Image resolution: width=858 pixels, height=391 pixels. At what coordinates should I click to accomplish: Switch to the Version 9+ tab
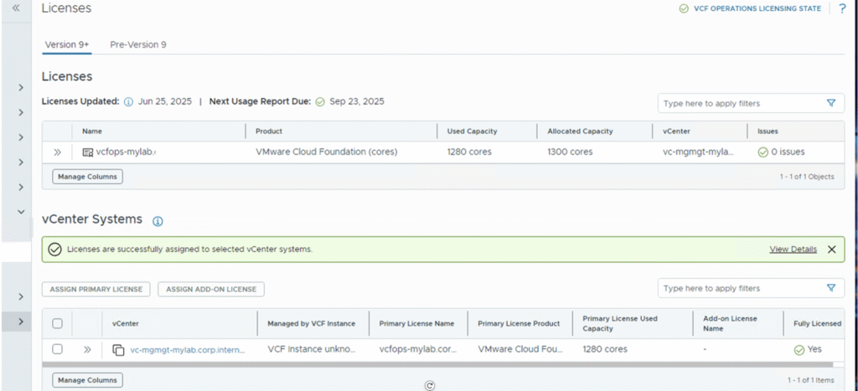pos(67,45)
